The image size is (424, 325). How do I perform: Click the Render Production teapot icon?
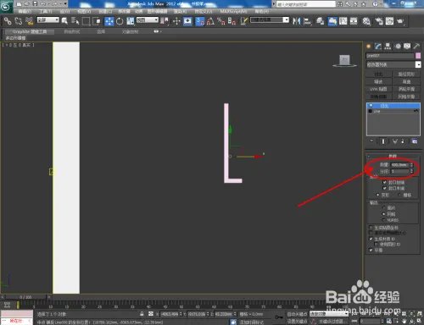(x=400, y=21)
